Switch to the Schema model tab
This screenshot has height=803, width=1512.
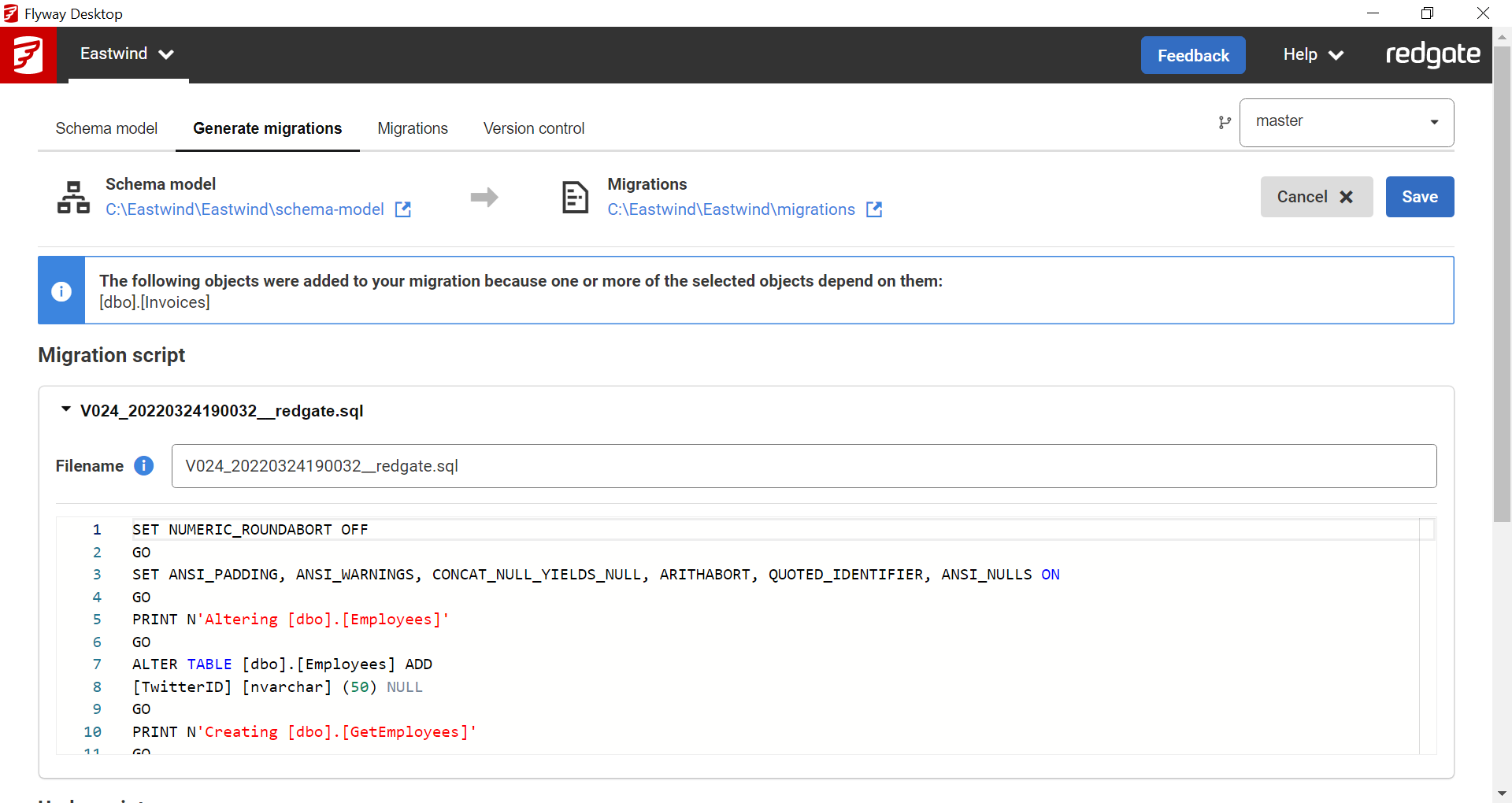[x=106, y=128]
